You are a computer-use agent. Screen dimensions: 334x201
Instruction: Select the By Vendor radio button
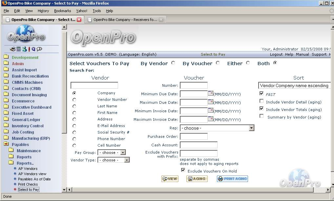click(173, 63)
